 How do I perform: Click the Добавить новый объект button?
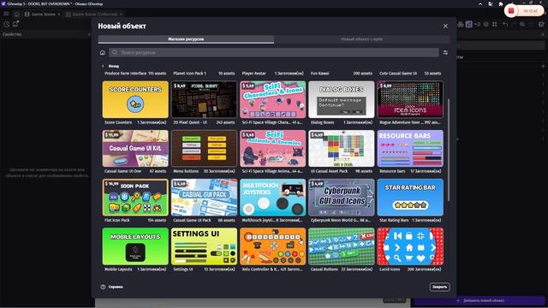coord(479,300)
